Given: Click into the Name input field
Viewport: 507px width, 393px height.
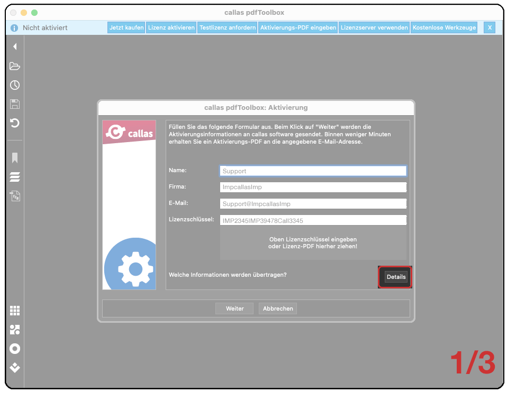Looking at the screenshot, I should point(313,171).
